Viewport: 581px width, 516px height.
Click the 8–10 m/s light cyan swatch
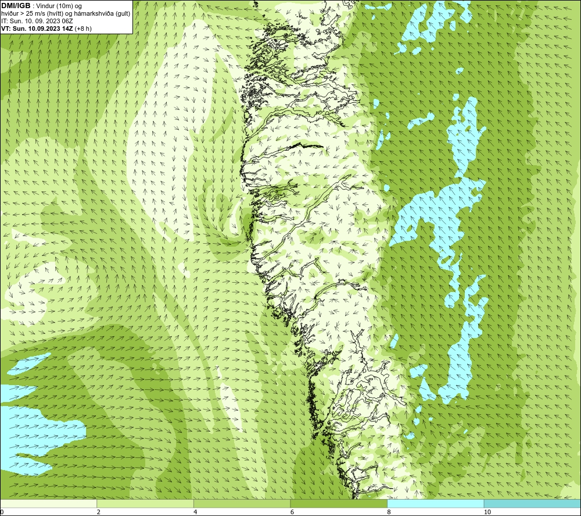click(435, 503)
